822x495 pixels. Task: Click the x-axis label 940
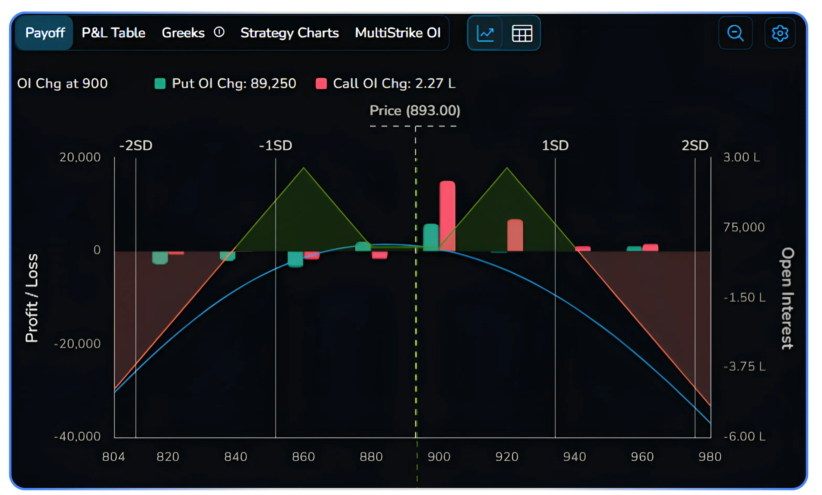[x=575, y=457]
